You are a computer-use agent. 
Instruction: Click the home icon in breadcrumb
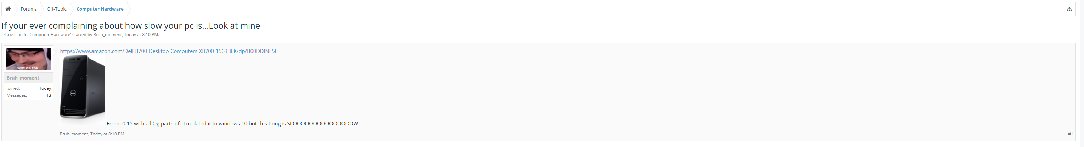(8, 9)
